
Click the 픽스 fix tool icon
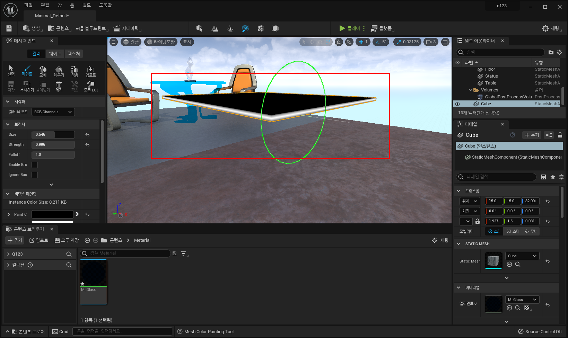tap(75, 86)
